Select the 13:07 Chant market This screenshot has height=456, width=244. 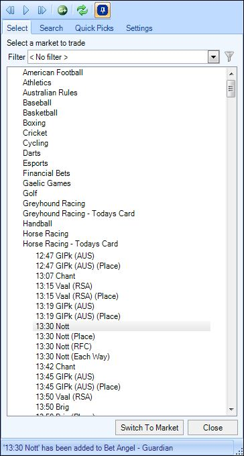[x=56, y=276]
